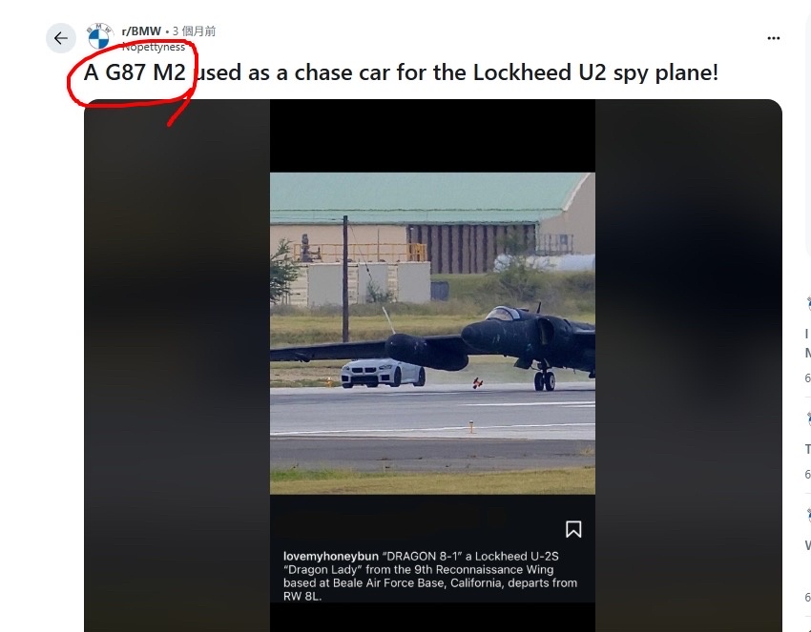Click the white BMW M2 chase car

383,373
